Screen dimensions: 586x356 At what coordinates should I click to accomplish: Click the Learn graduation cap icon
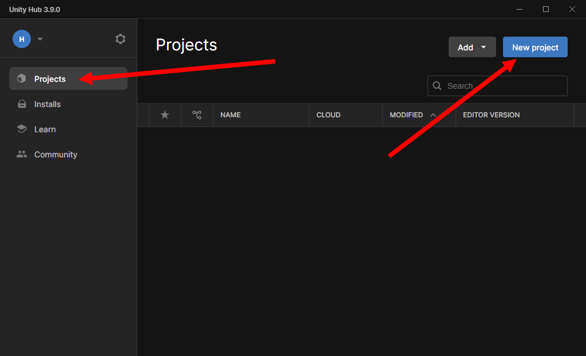click(x=22, y=129)
